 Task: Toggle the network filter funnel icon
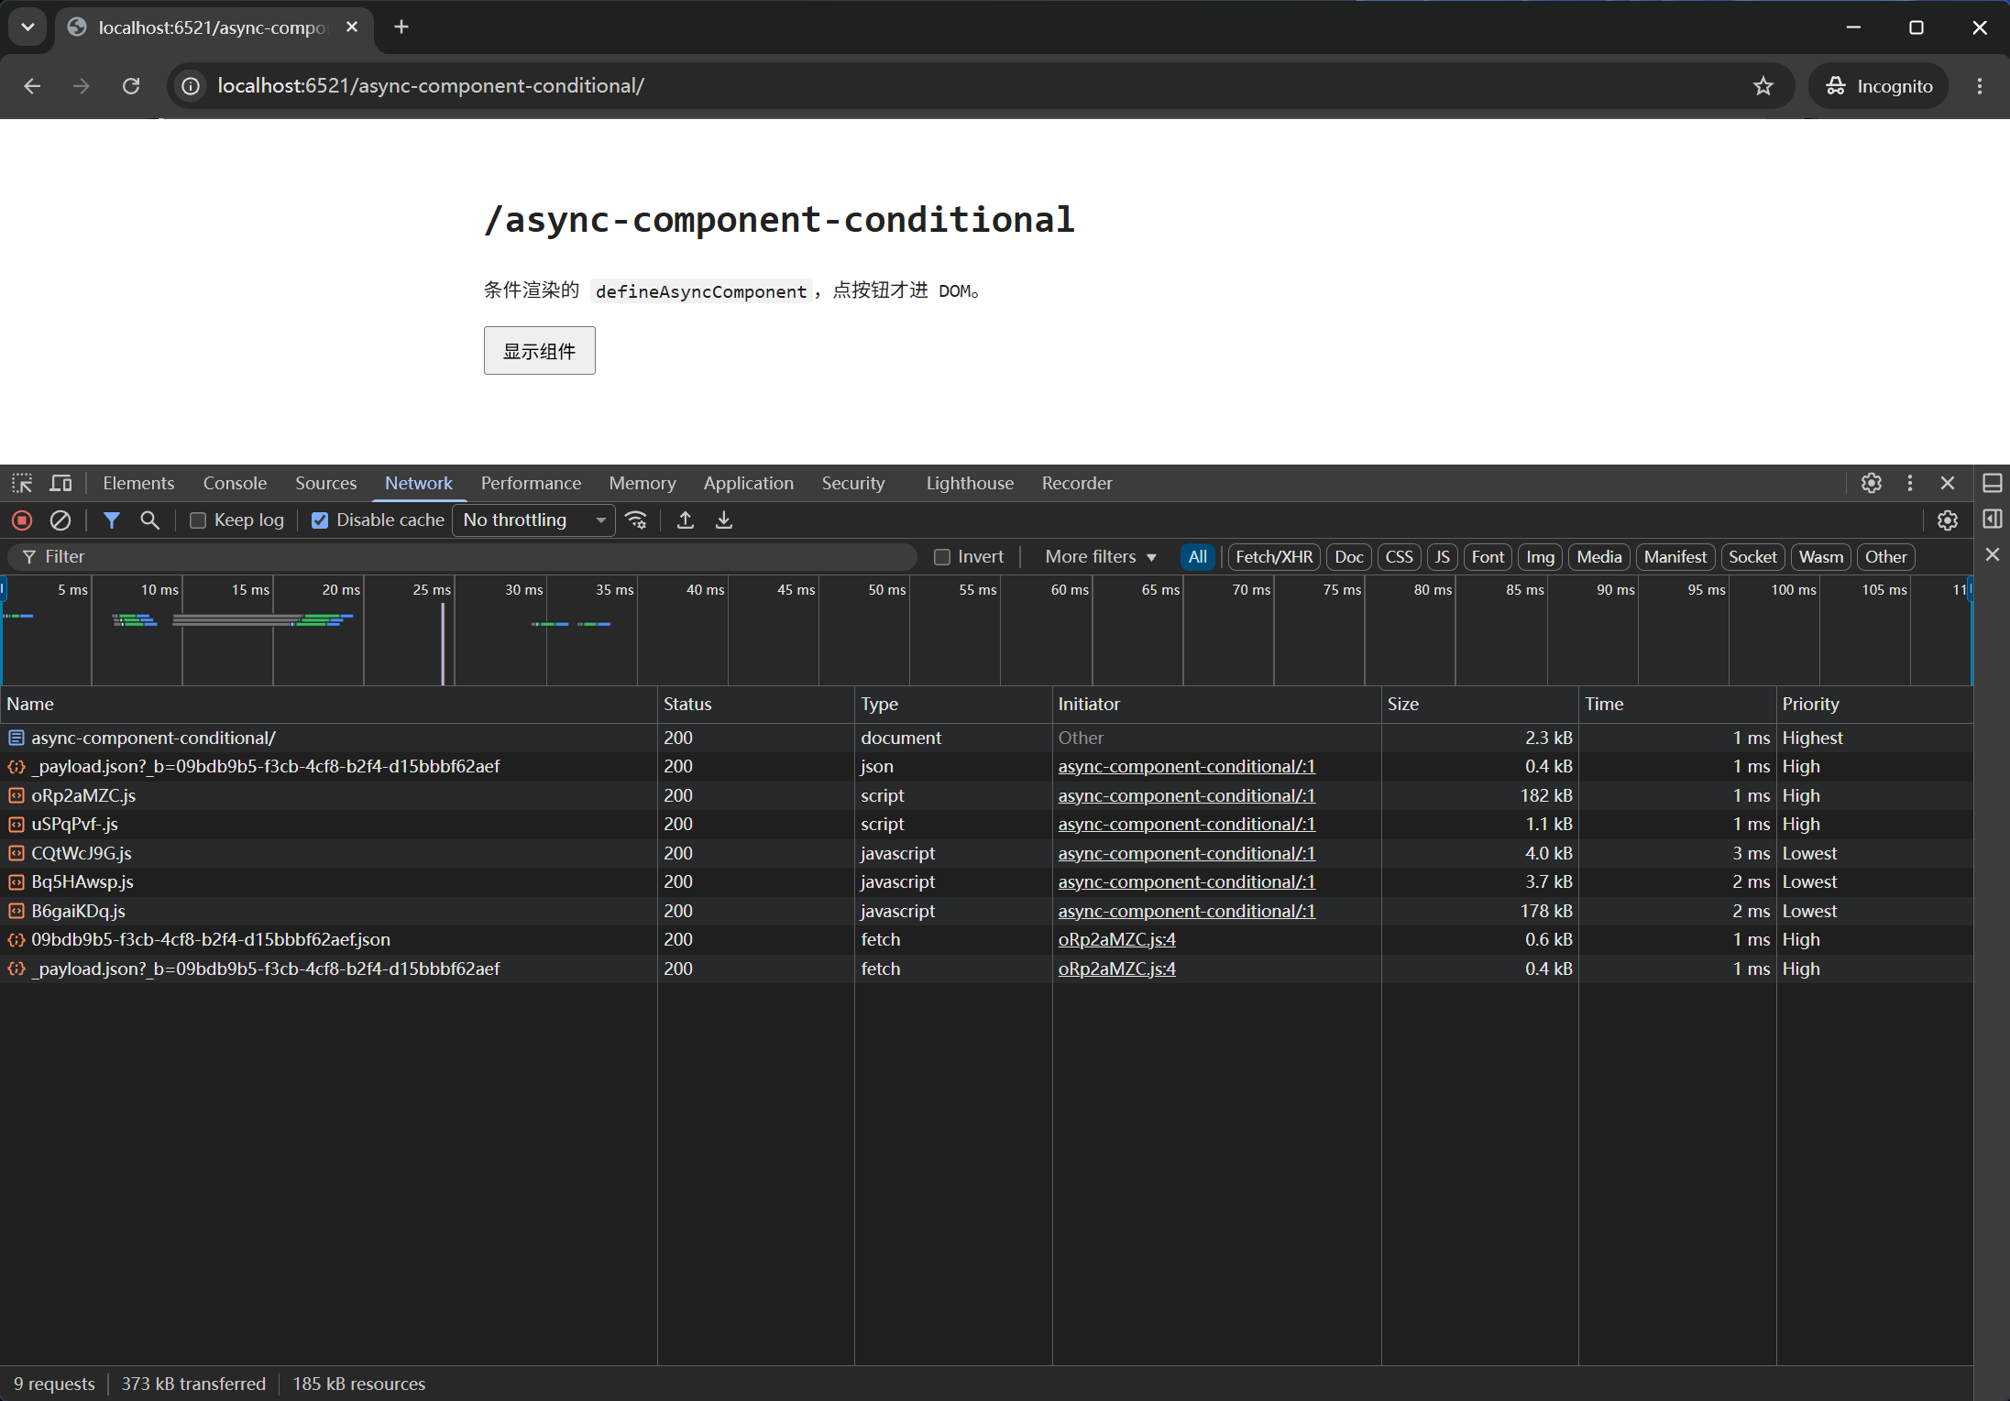click(112, 520)
